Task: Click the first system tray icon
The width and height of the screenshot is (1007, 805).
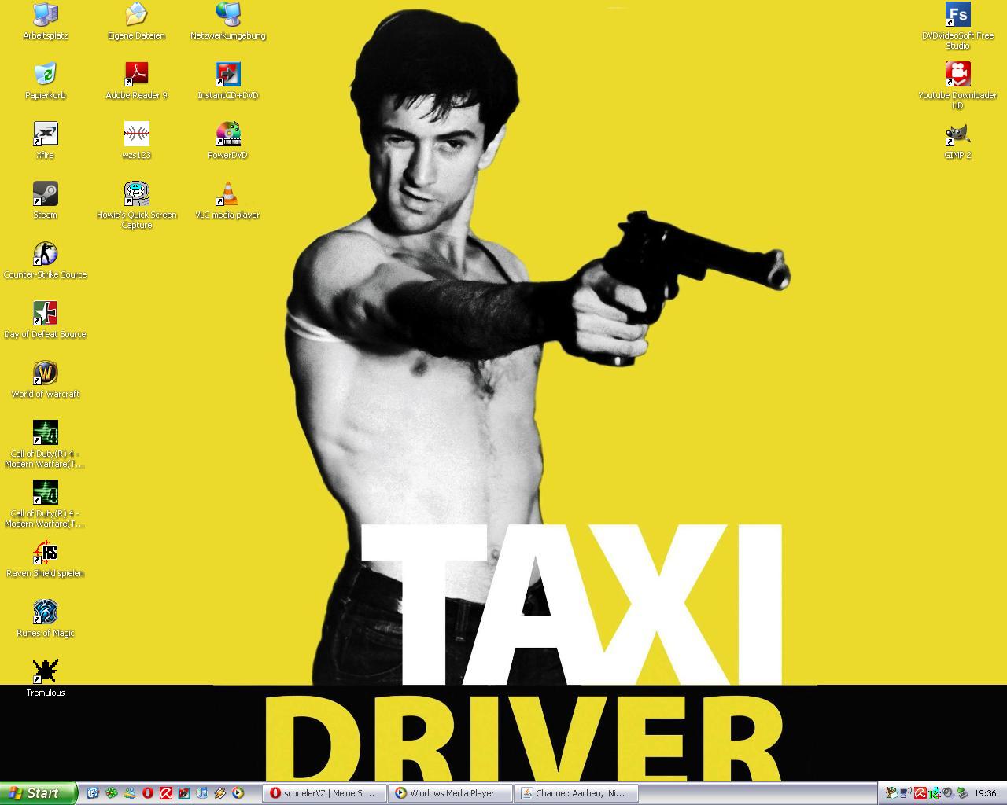Action: (892, 793)
